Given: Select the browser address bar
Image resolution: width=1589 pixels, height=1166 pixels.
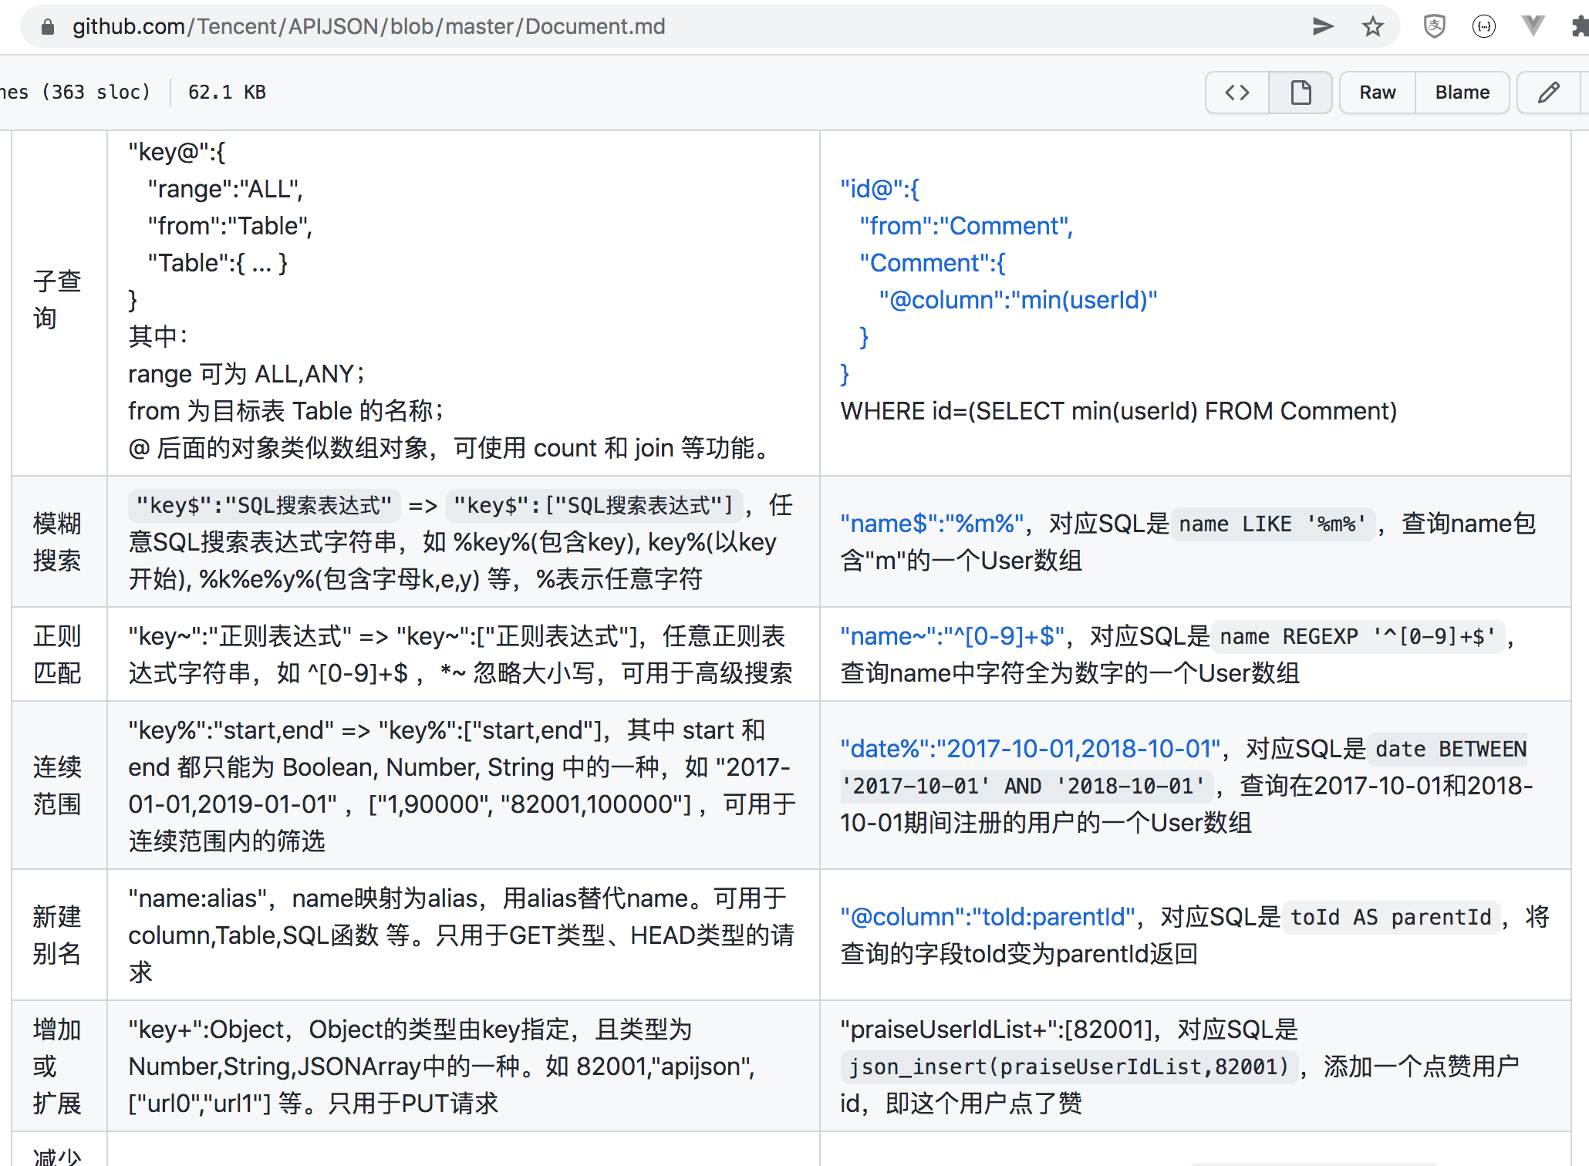Looking at the screenshot, I should point(369,25).
